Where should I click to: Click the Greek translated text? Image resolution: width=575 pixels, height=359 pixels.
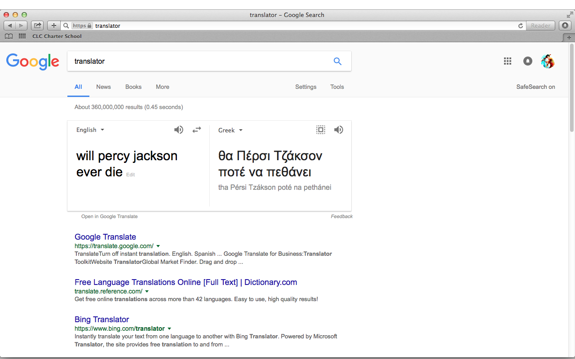[270, 164]
